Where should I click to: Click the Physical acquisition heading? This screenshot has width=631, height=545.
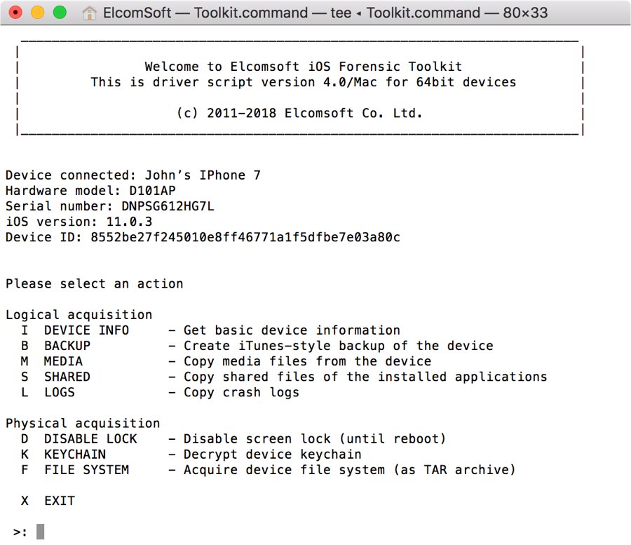(83, 424)
